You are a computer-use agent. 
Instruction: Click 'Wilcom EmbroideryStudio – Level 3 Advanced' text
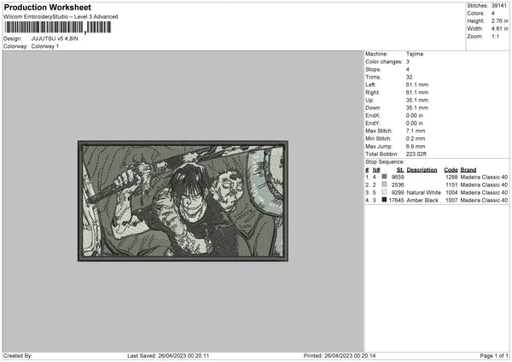pyautogui.click(x=61, y=17)
